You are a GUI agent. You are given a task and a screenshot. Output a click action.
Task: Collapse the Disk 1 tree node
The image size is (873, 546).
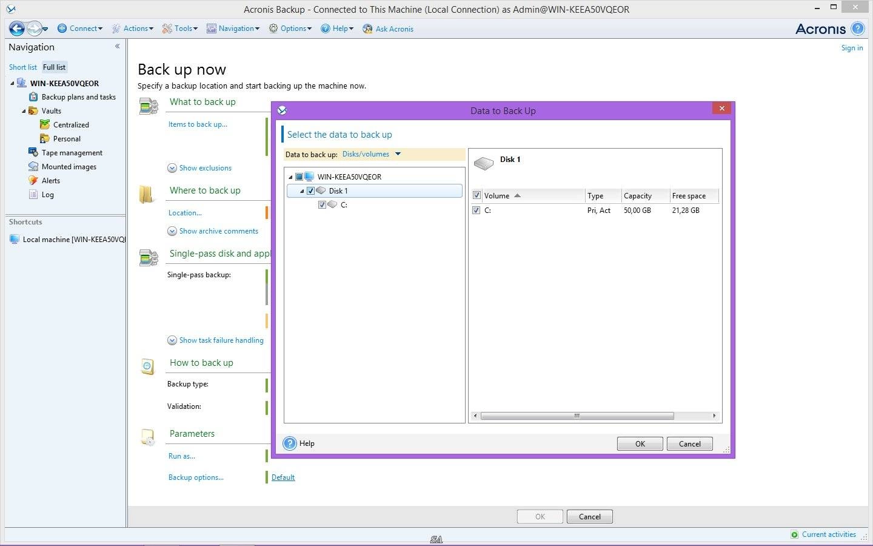point(302,191)
